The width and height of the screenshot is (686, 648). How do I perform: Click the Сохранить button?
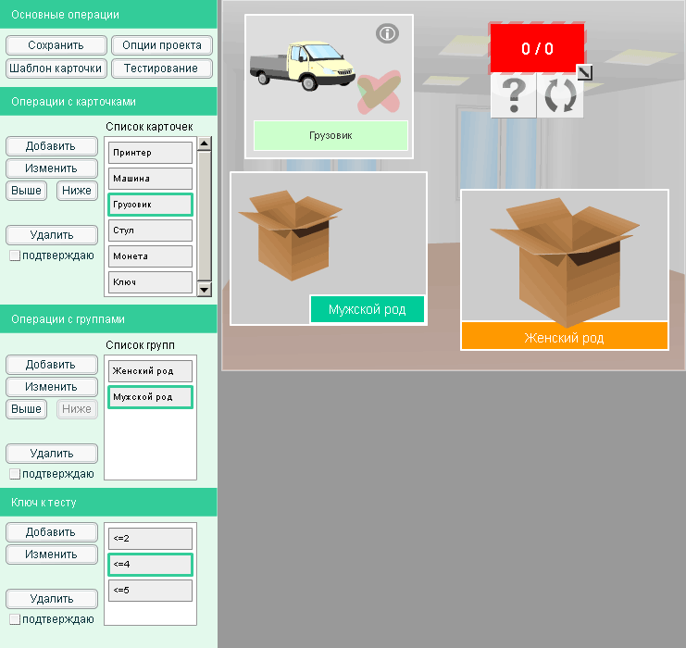point(56,45)
